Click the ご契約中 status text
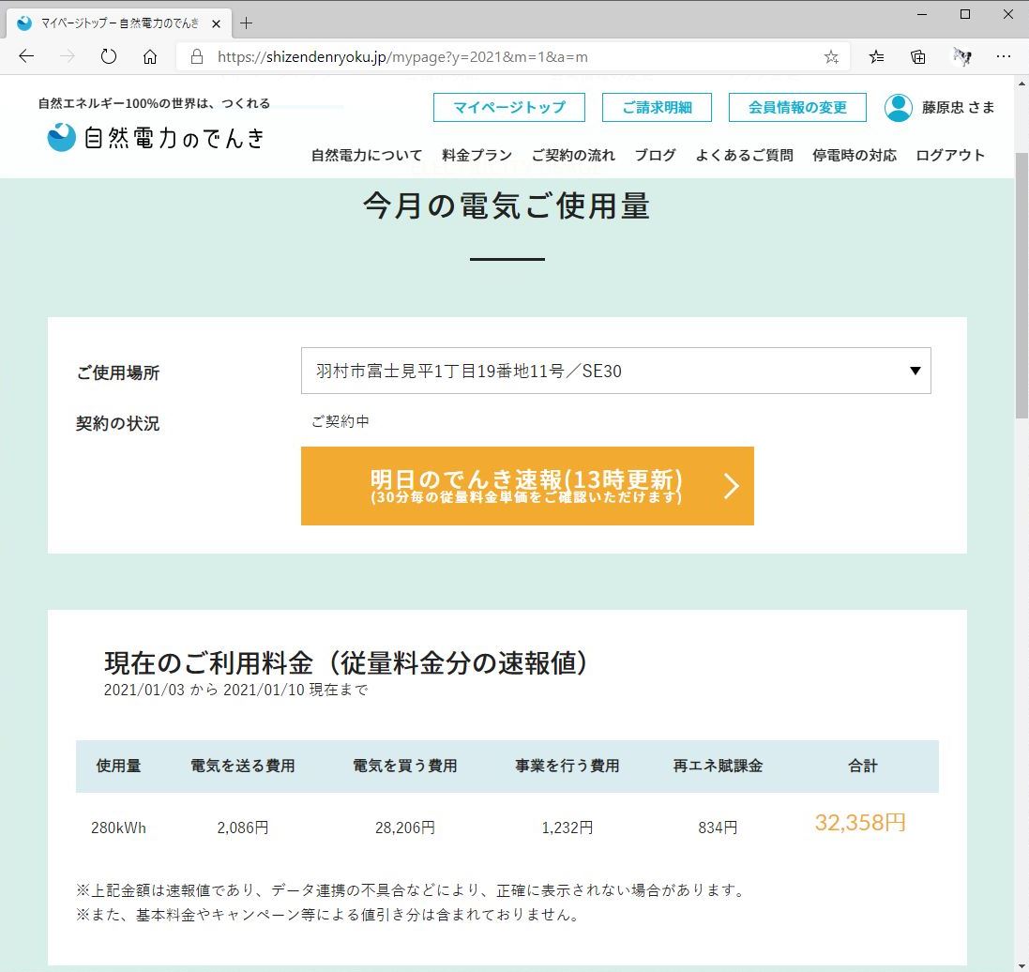 (x=340, y=421)
